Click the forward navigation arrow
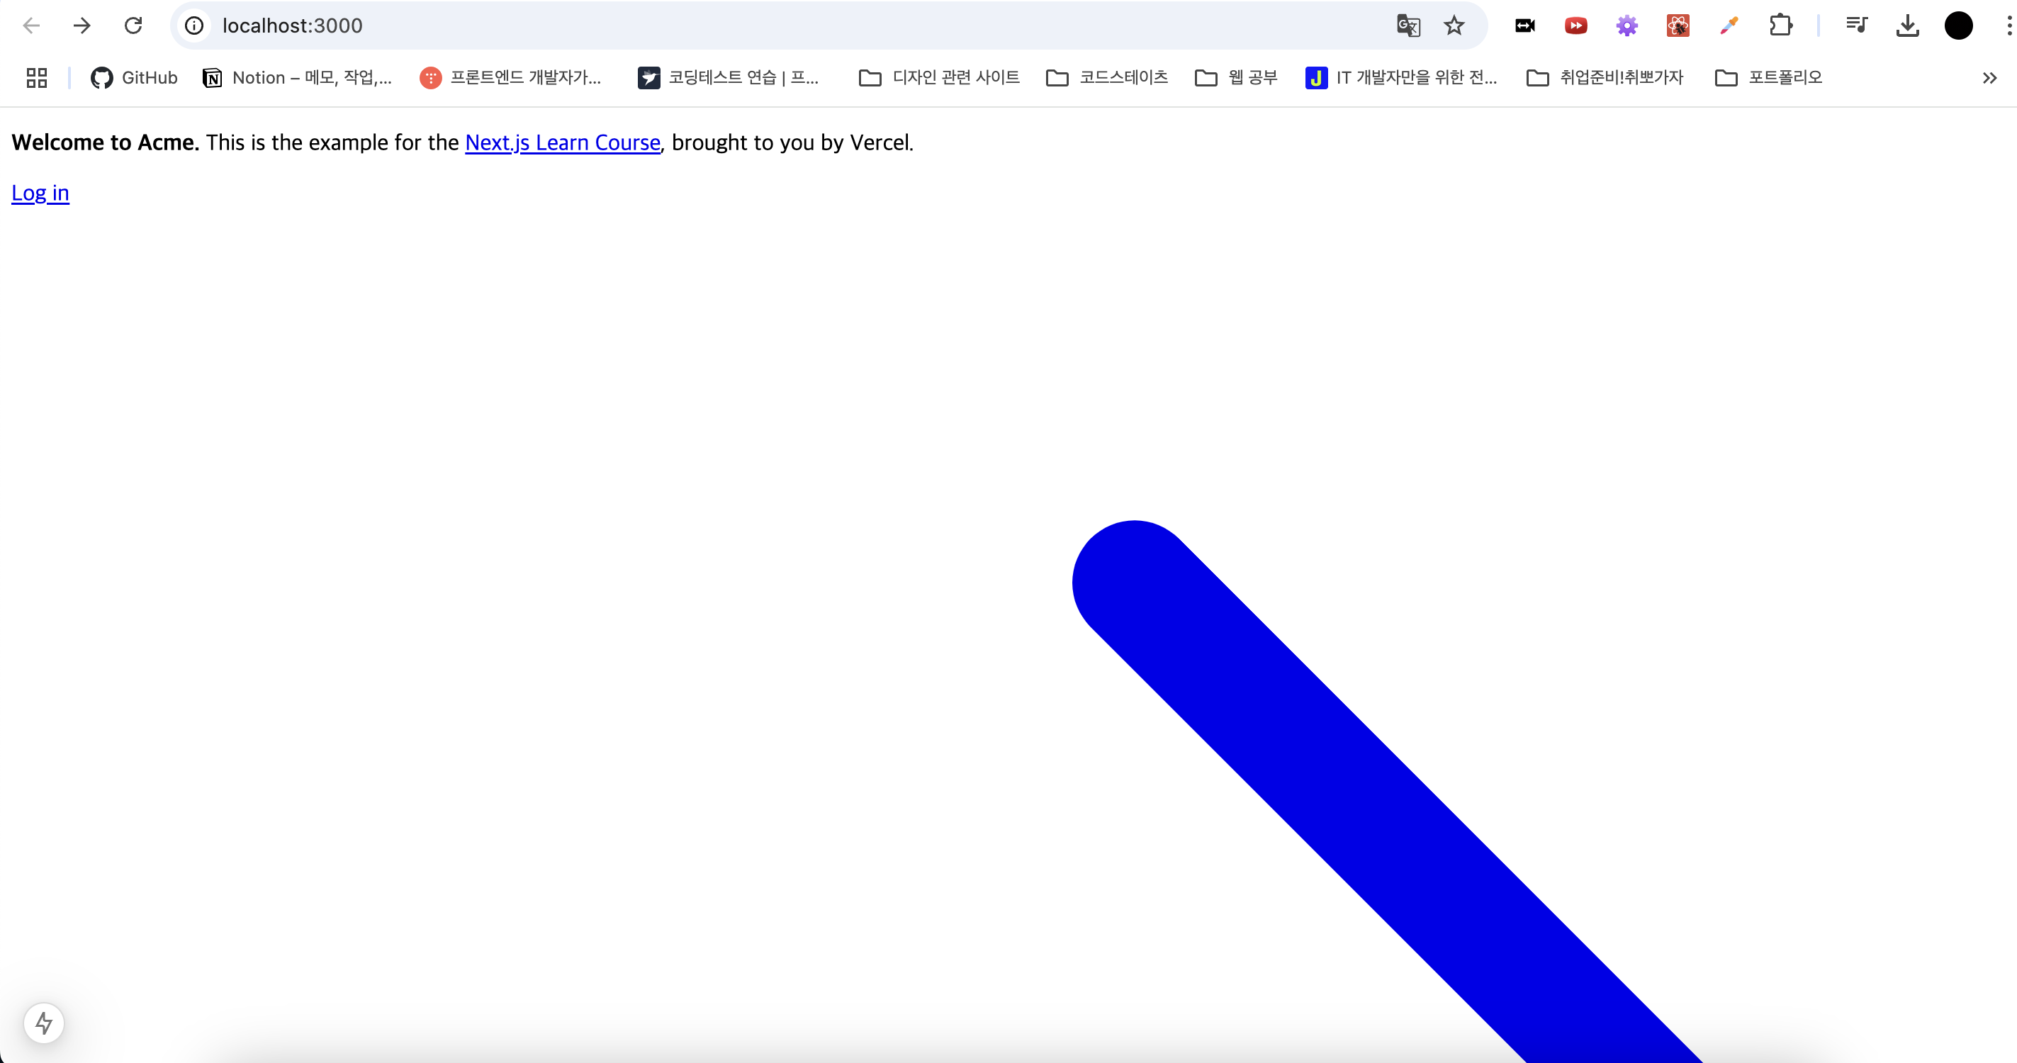 (82, 26)
